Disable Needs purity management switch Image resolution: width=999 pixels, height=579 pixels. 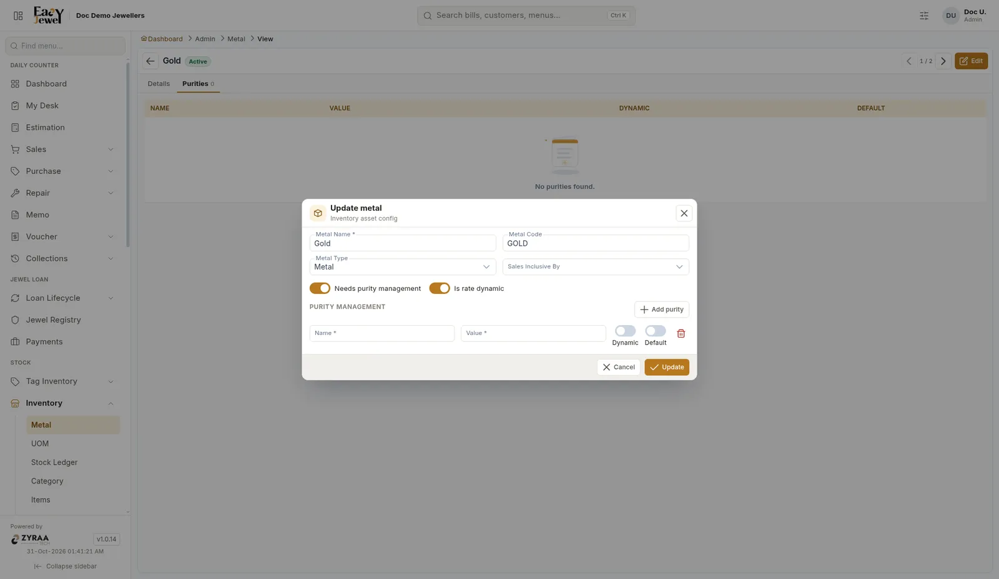pos(320,288)
